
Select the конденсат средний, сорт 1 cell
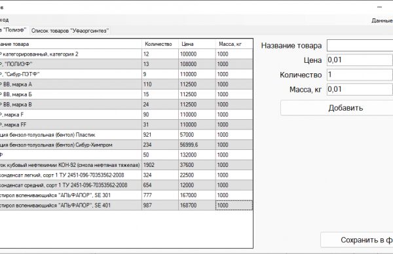pyautogui.click(x=71, y=185)
